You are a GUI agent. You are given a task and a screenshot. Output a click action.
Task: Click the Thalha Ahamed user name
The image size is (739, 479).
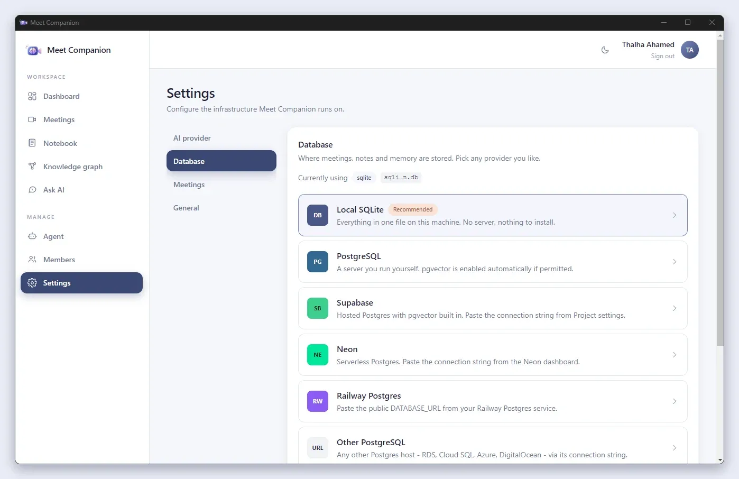648,44
